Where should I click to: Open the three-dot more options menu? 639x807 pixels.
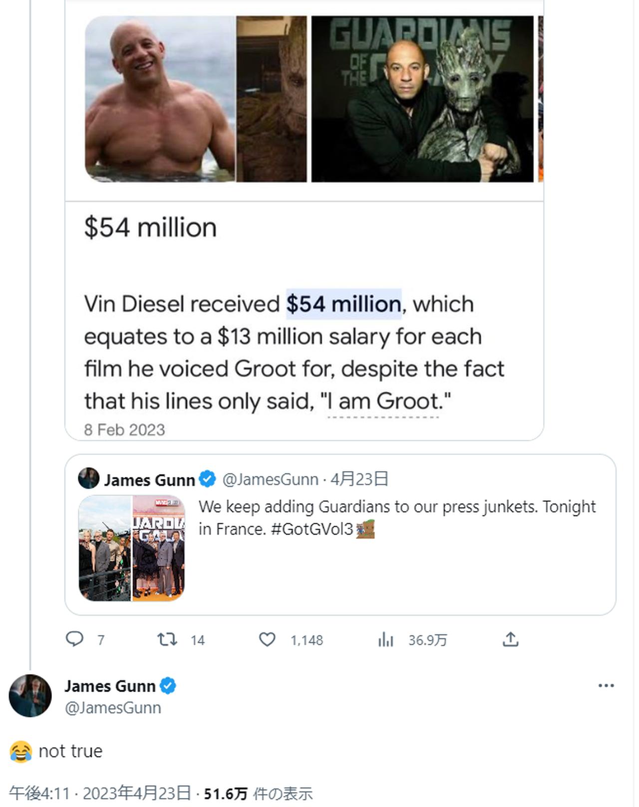606,686
